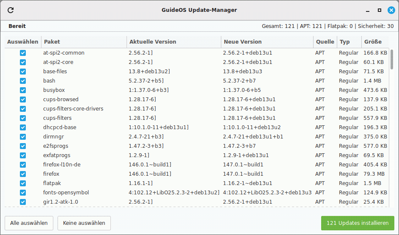
Task: Click the refresh icon in the title bar
Action: coord(11,10)
